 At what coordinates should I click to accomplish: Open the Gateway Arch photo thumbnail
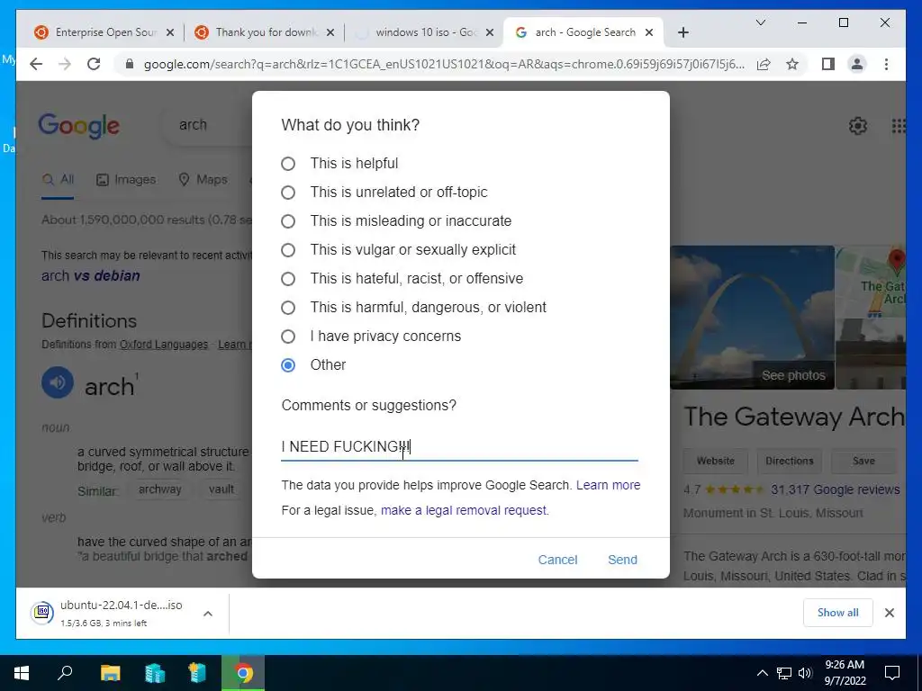[752, 318]
